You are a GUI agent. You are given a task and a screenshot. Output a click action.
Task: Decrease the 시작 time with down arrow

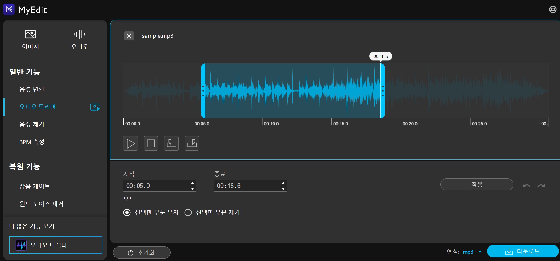pyautogui.click(x=193, y=189)
